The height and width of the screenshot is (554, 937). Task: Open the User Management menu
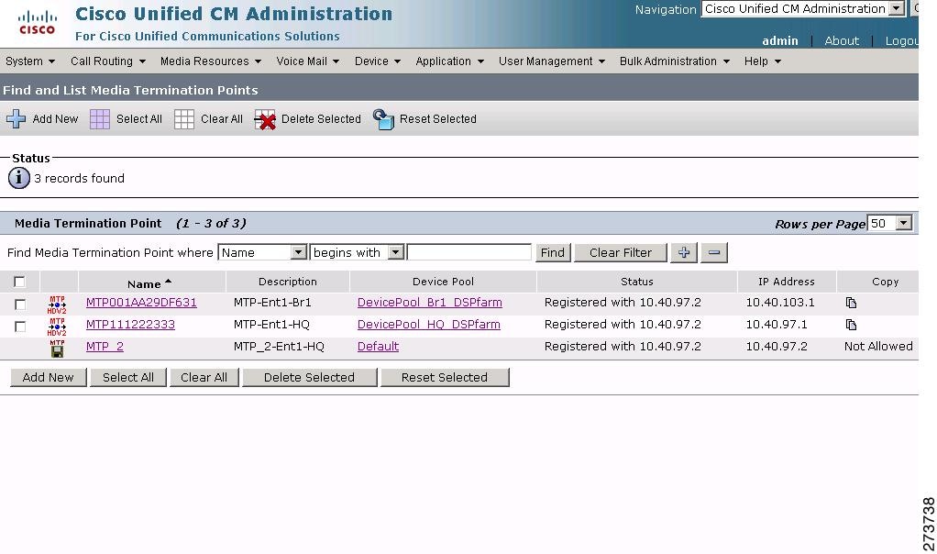[x=552, y=61]
